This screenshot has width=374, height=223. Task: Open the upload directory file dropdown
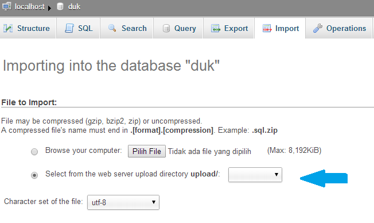(255, 175)
